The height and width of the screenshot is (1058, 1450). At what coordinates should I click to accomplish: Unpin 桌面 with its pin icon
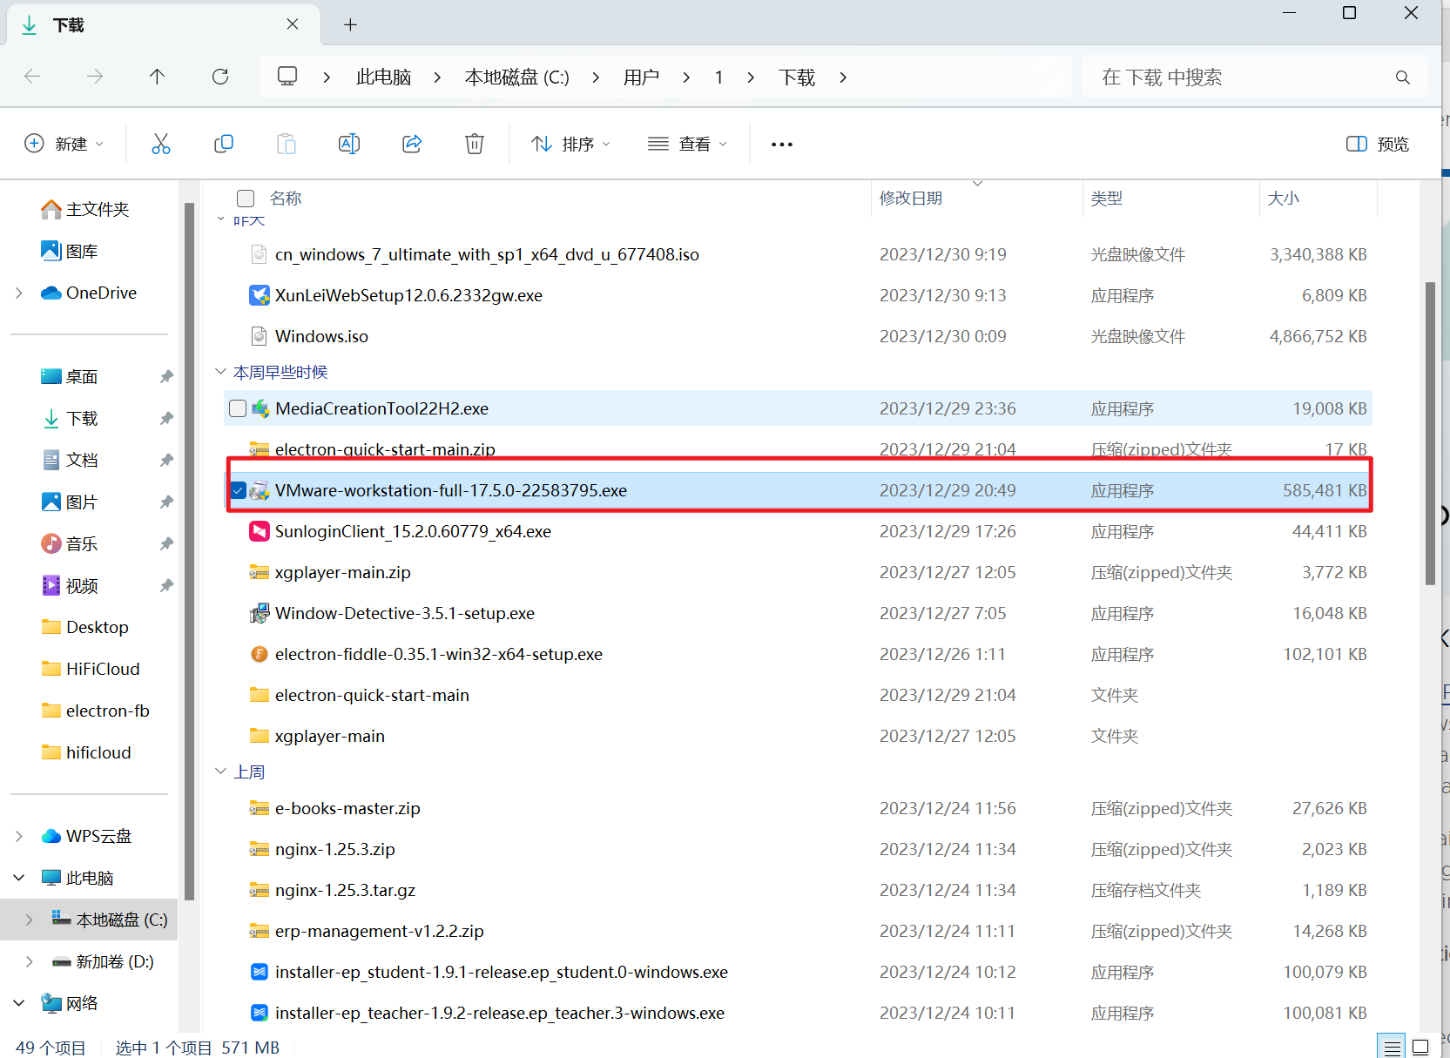coord(165,377)
